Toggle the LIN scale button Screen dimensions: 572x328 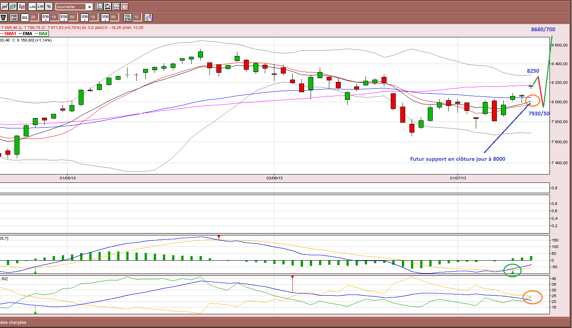click(40, 6)
